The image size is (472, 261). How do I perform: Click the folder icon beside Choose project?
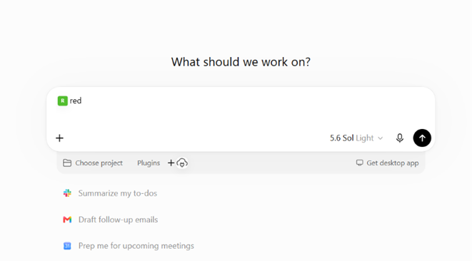[67, 163]
